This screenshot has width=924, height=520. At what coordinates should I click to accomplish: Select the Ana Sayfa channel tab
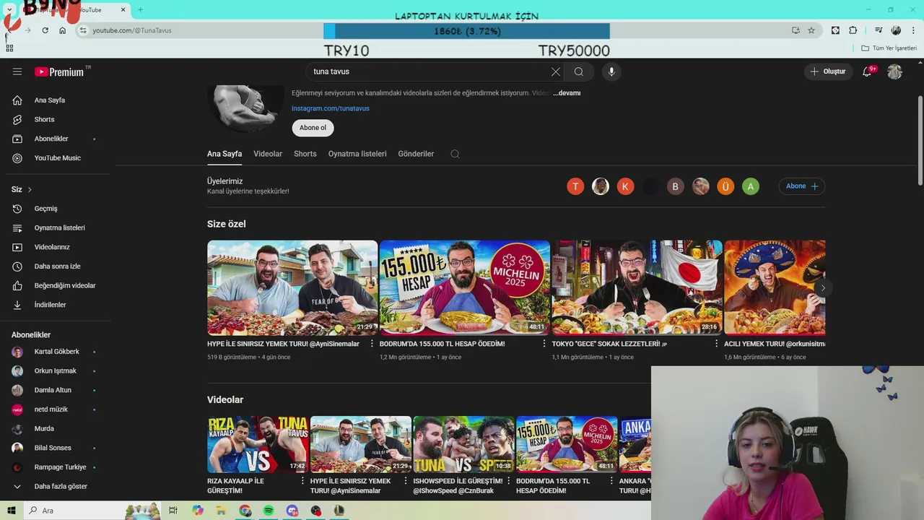point(225,154)
